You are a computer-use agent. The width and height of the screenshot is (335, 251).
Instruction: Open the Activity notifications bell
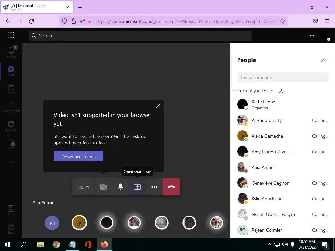click(x=11, y=52)
